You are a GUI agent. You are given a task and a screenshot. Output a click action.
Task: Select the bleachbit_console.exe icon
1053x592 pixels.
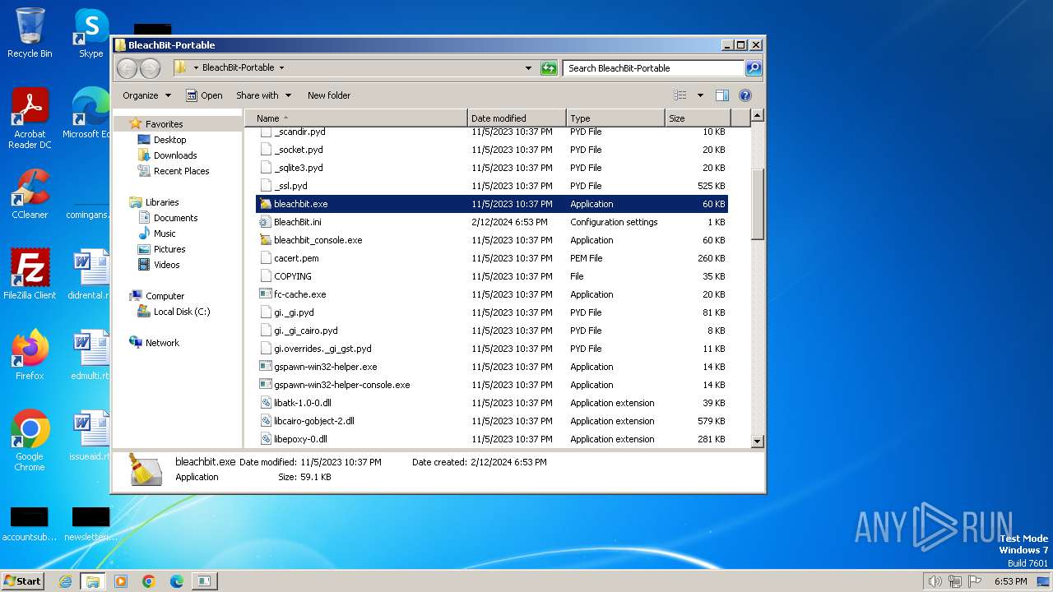click(265, 240)
